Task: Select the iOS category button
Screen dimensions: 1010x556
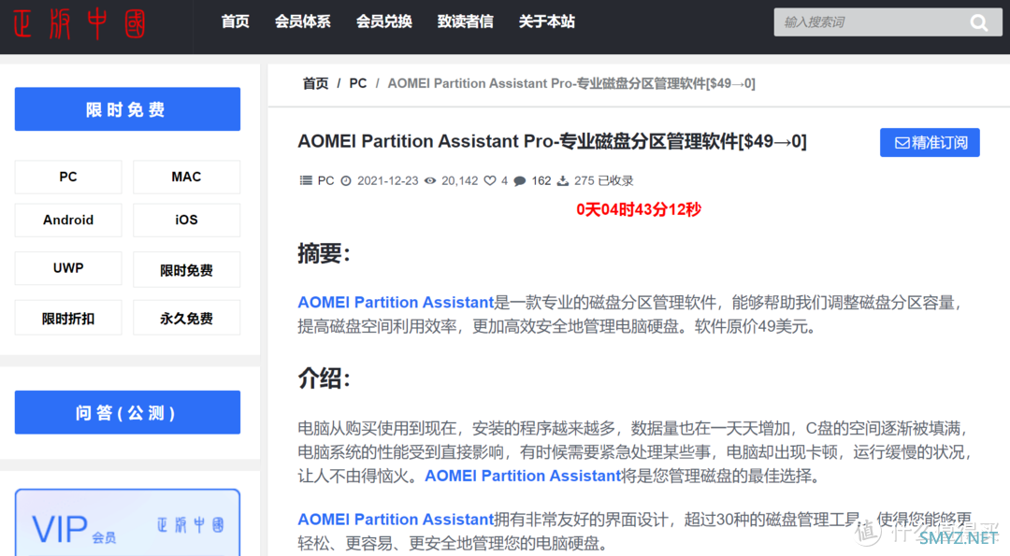Action: tap(186, 221)
